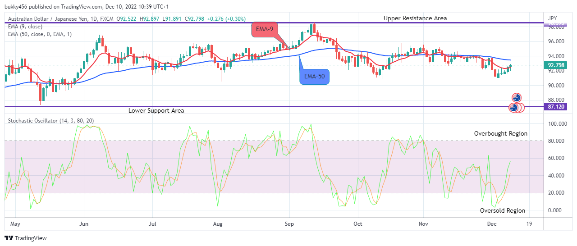Click the EMA-50 blue callout label
The height and width of the screenshot is (246, 577).
pos(315,77)
